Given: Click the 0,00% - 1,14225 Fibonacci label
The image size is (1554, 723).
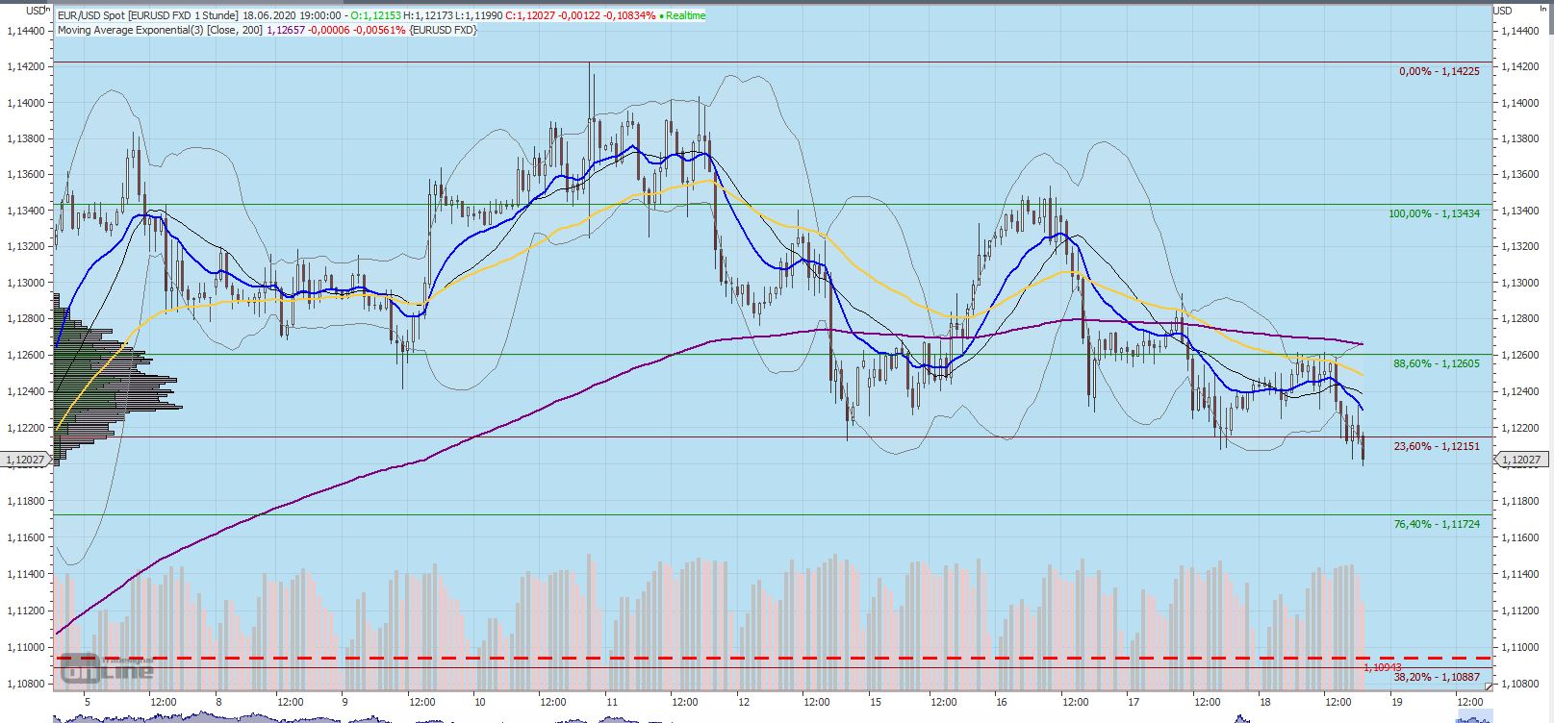Looking at the screenshot, I should (1439, 72).
